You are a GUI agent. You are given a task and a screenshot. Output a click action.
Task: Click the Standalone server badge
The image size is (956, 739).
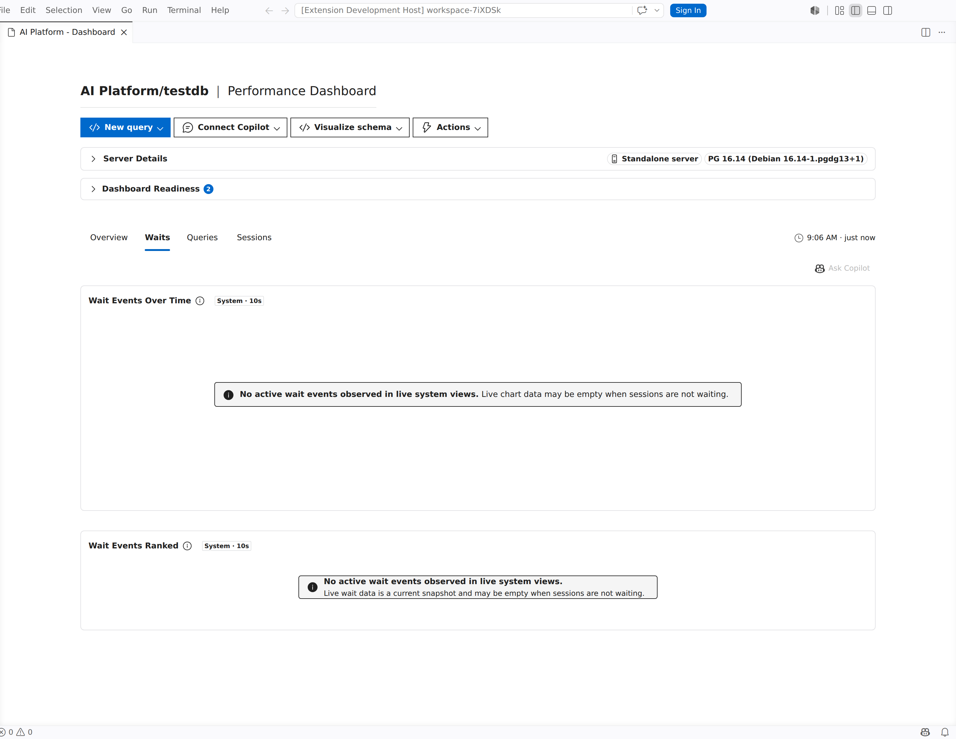click(x=654, y=159)
